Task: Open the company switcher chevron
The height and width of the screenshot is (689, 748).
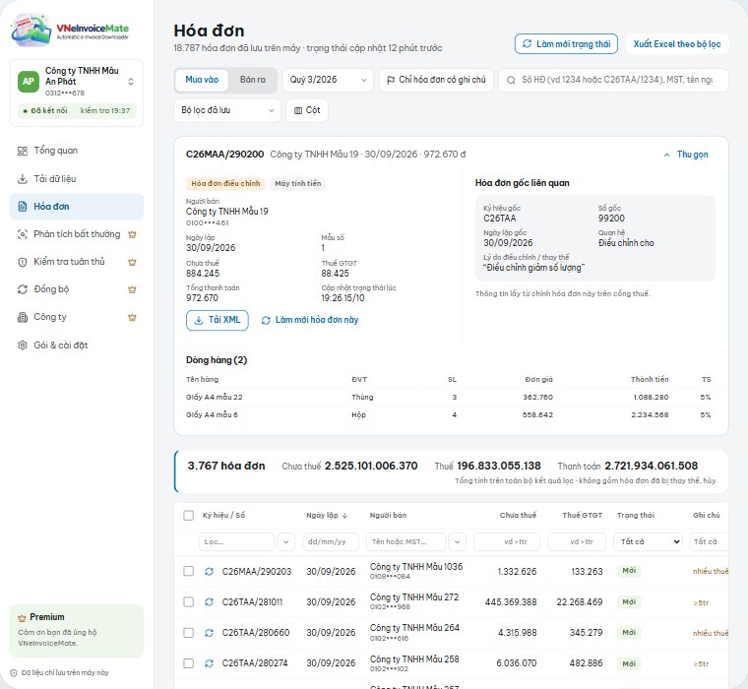Action: click(x=131, y=82)
